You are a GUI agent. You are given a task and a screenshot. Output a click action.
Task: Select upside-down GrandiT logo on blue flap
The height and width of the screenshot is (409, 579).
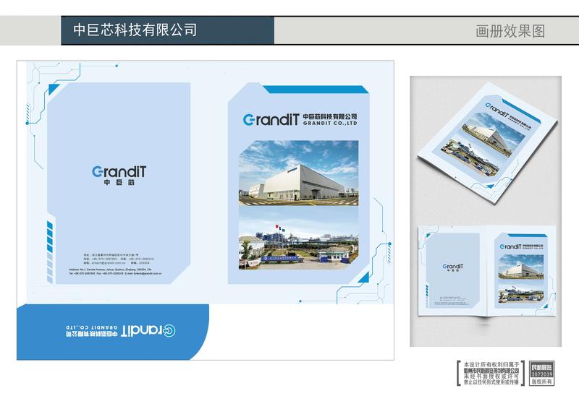(x=148, y=331)
